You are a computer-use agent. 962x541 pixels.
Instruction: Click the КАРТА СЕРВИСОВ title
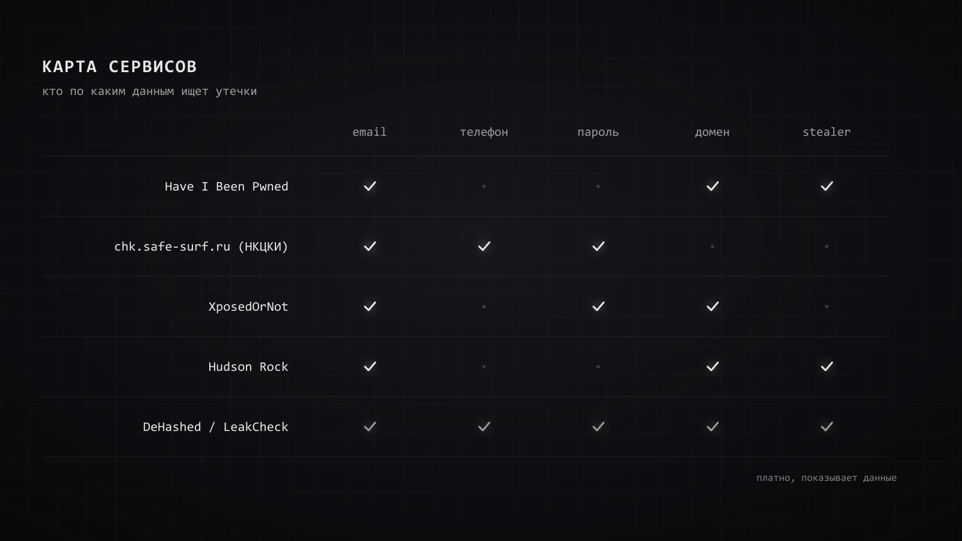120,67
